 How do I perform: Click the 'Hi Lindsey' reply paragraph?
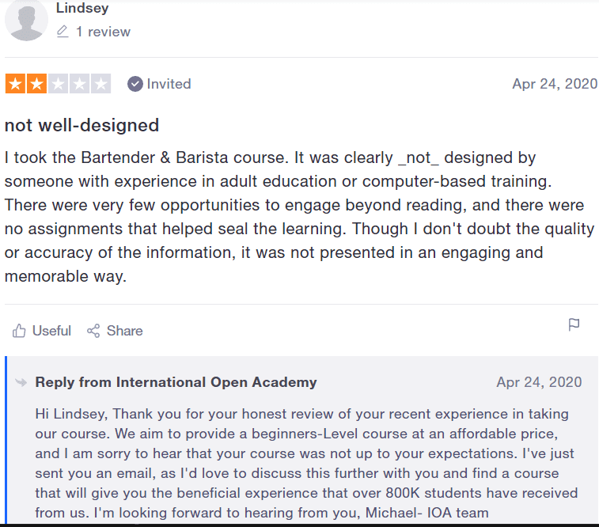point(306,463)
